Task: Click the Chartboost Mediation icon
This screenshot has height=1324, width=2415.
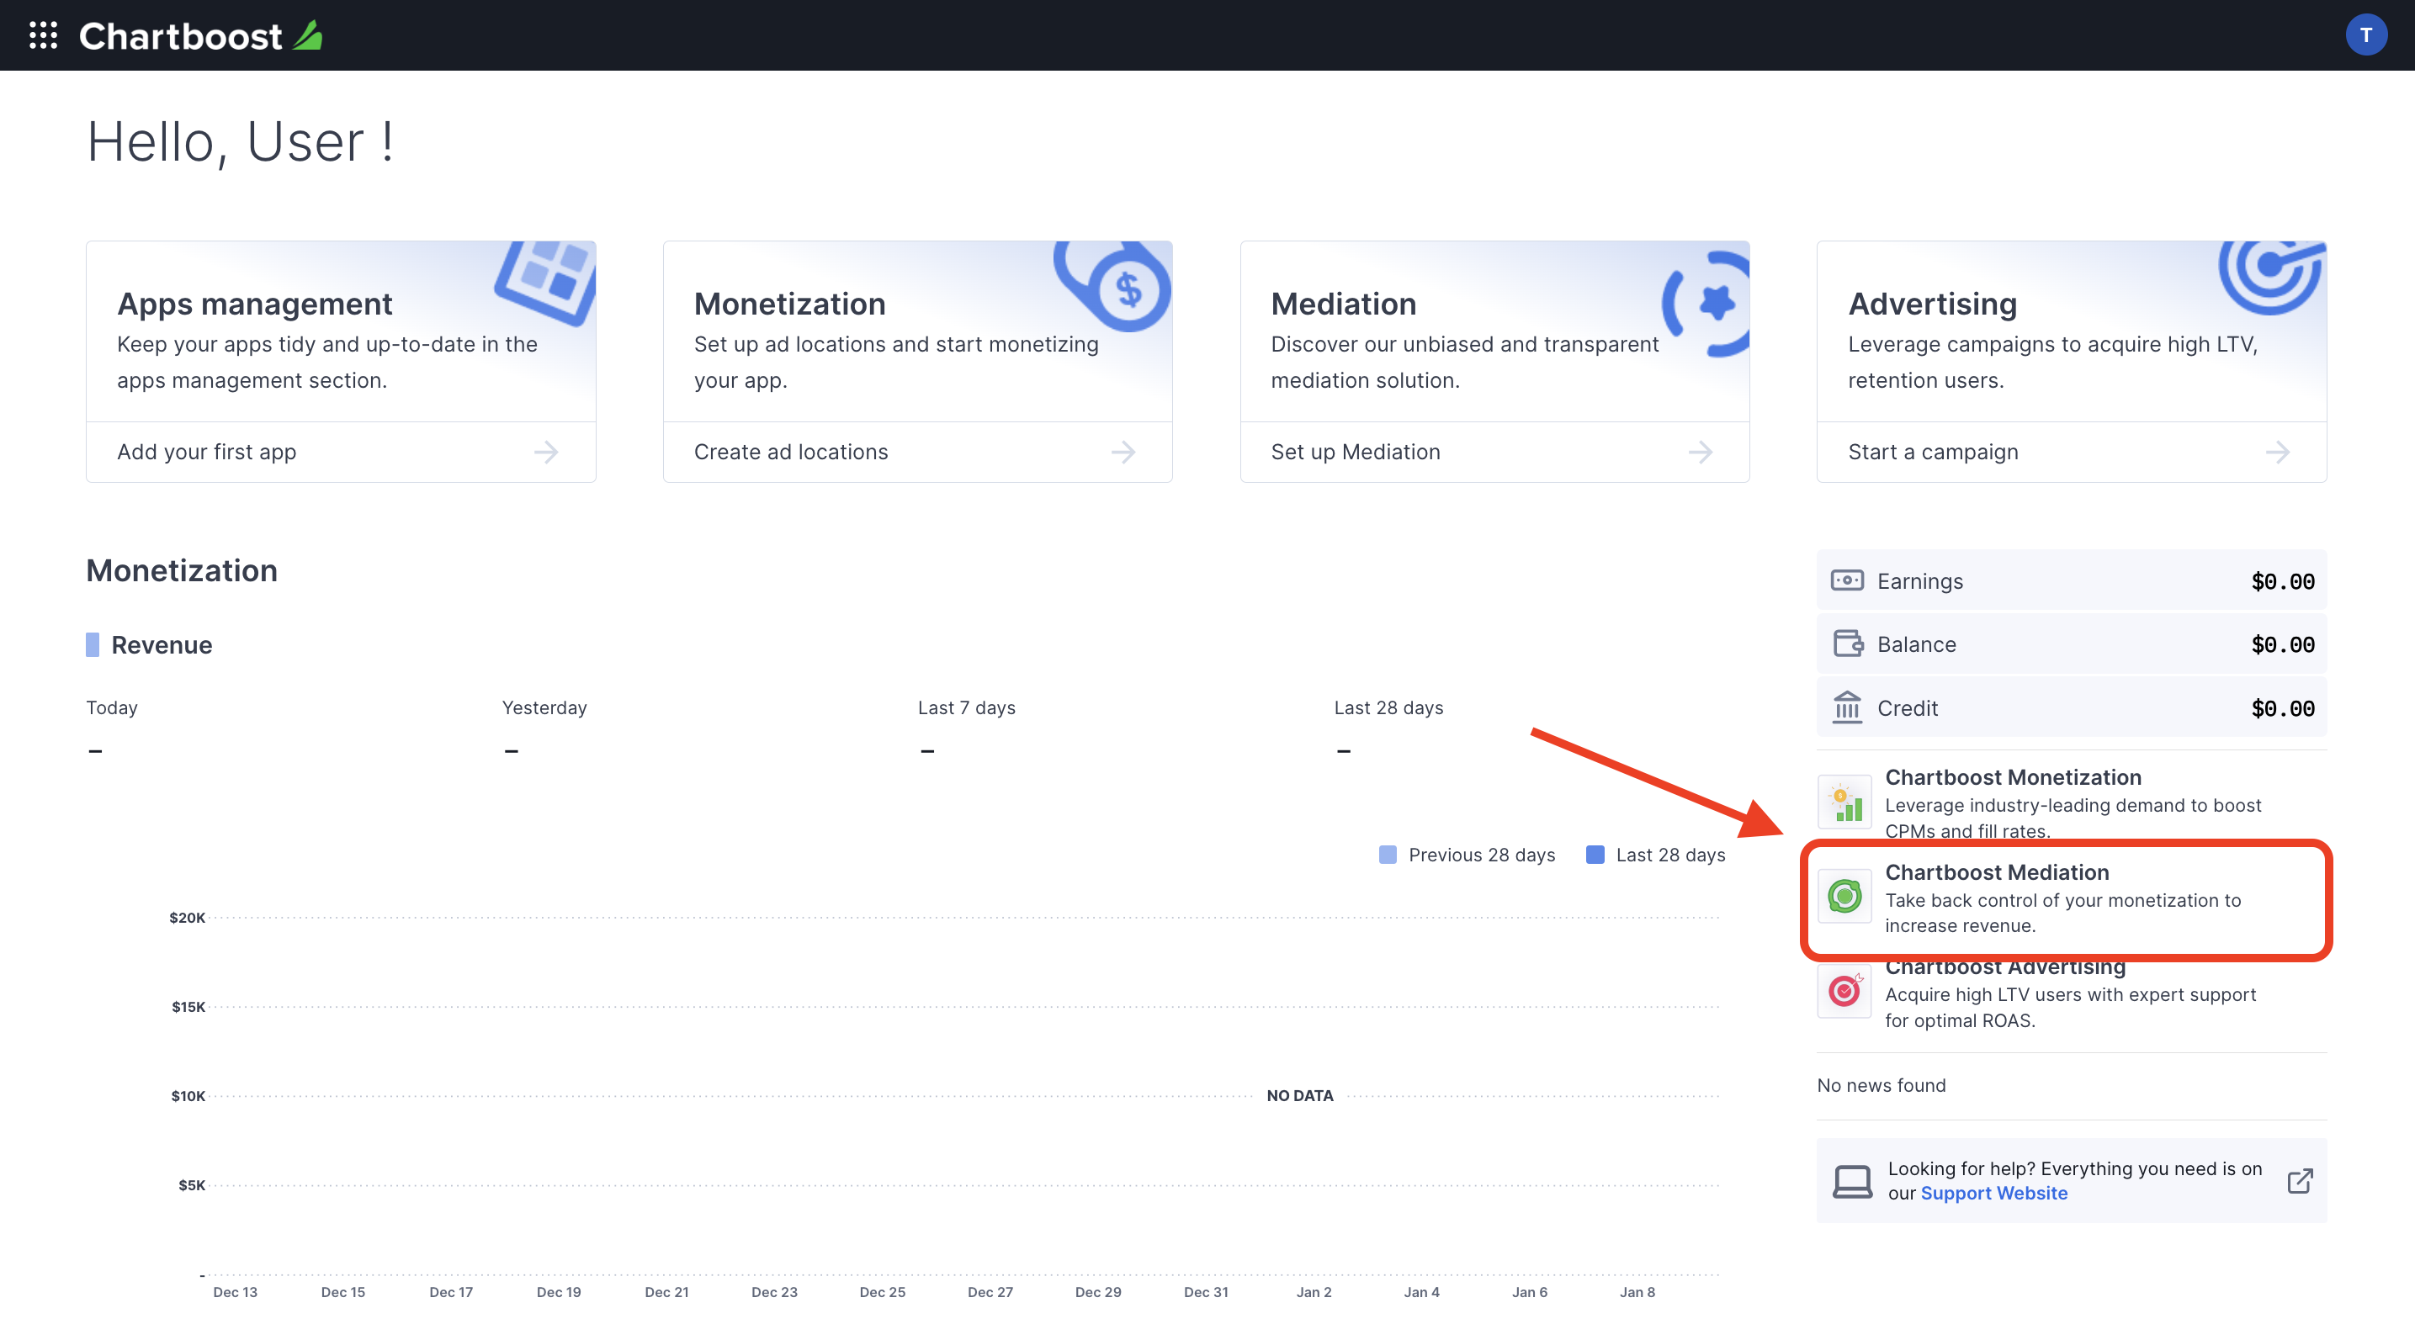Action: pyautogui.click(x=1844, y=895)
